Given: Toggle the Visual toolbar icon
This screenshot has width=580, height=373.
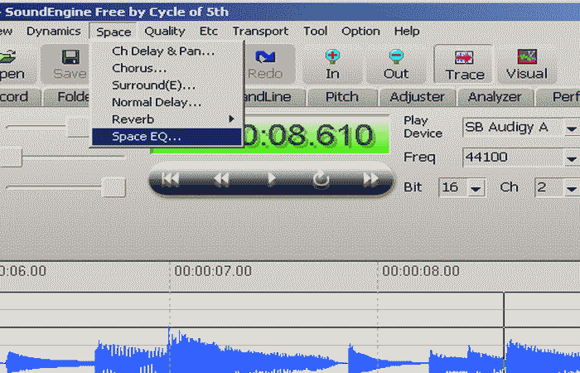Looking at the screenshot, I should tap(526, 63).
